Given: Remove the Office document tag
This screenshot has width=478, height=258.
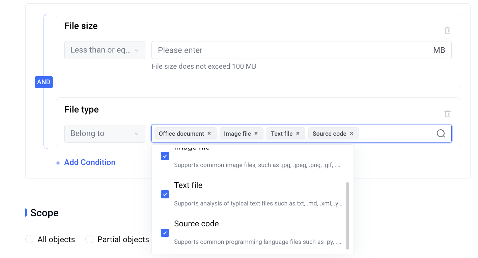Looking at the screenshot, I should coord(209,133).
